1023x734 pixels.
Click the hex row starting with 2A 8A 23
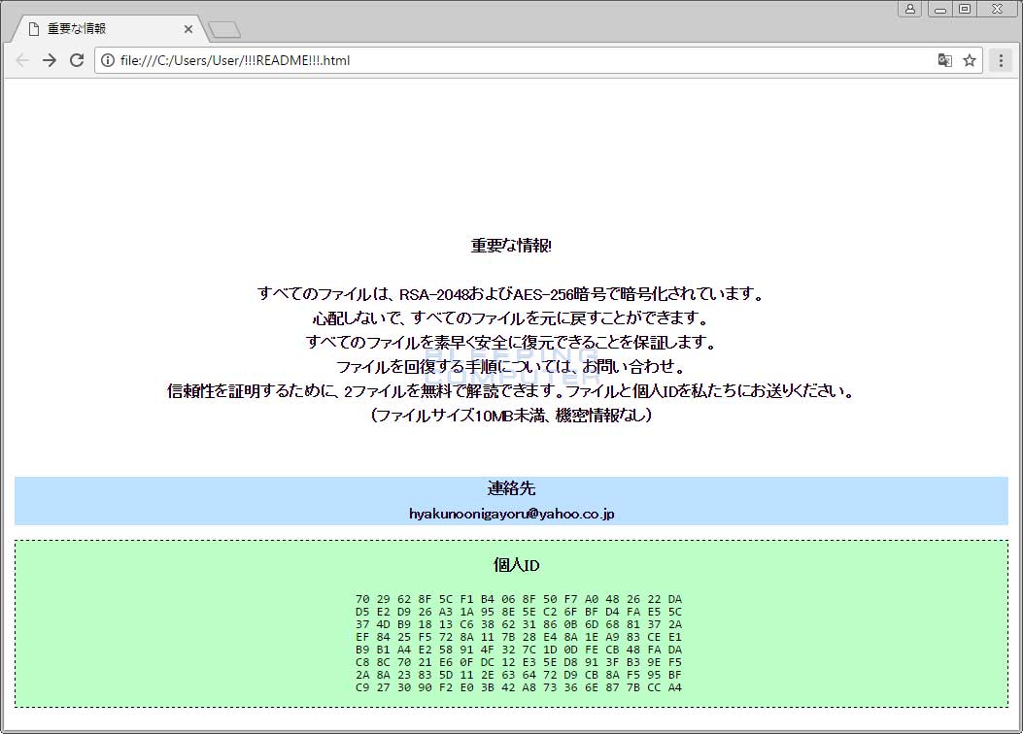(x=519, y=676)
